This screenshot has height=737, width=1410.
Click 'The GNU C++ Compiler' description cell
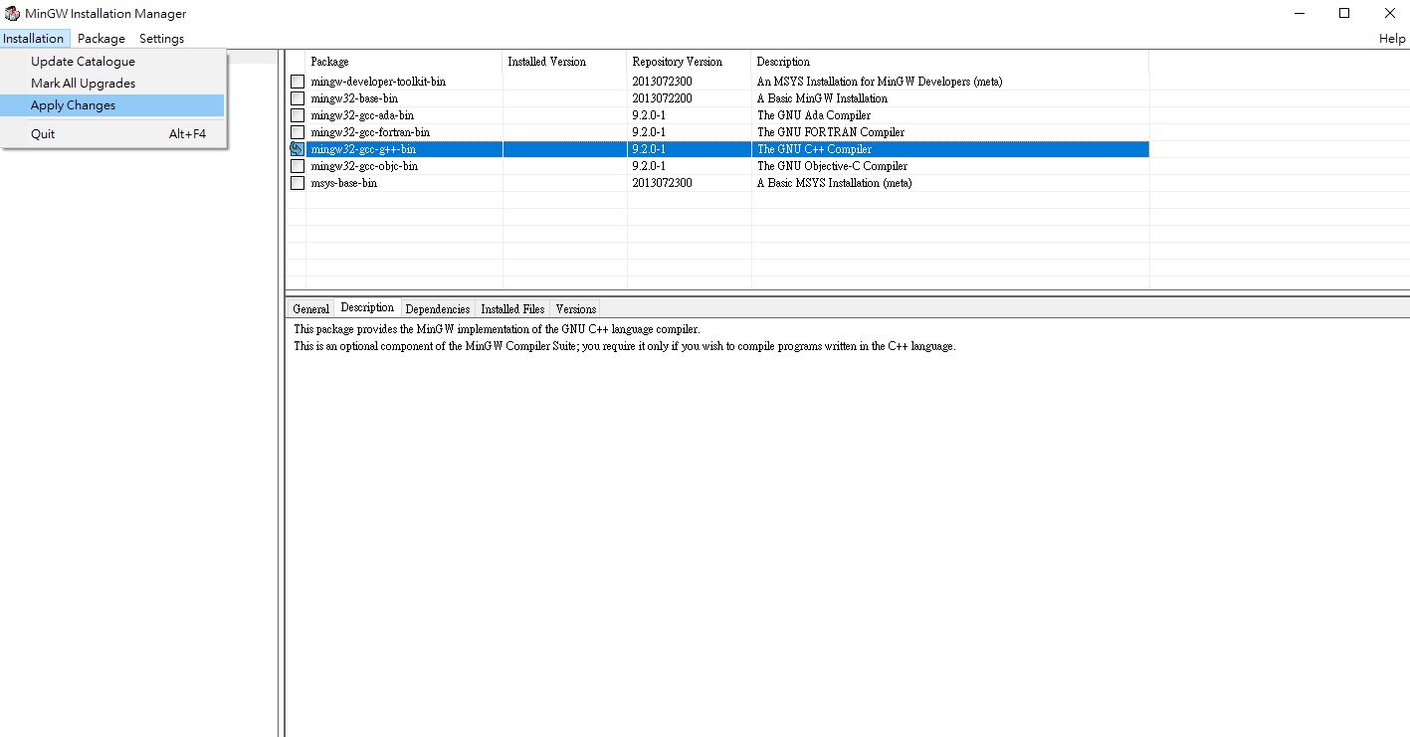(x=814, y=149)
